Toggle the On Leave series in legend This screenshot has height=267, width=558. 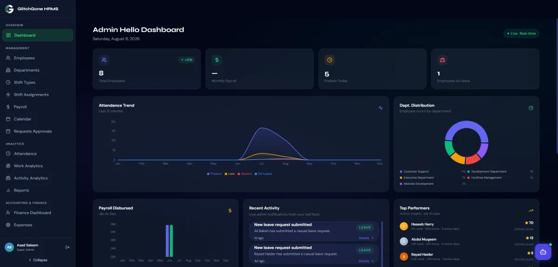coord(263,174)
